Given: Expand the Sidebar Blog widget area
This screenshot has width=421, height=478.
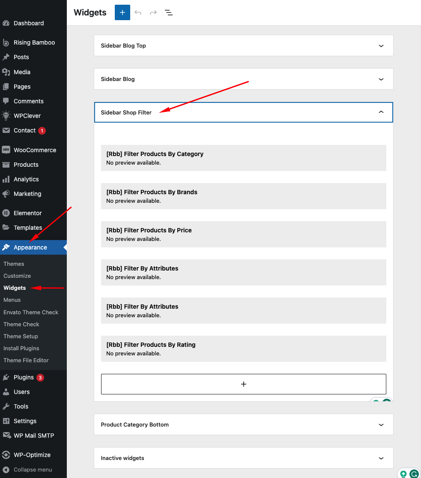Looking at the screenshot, I should click(x=381, y=79).
